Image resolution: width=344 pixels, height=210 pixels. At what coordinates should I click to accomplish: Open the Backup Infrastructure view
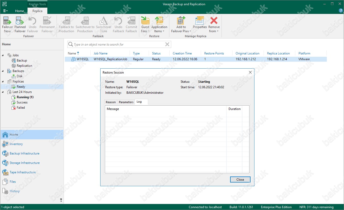(x=32, y=153)
